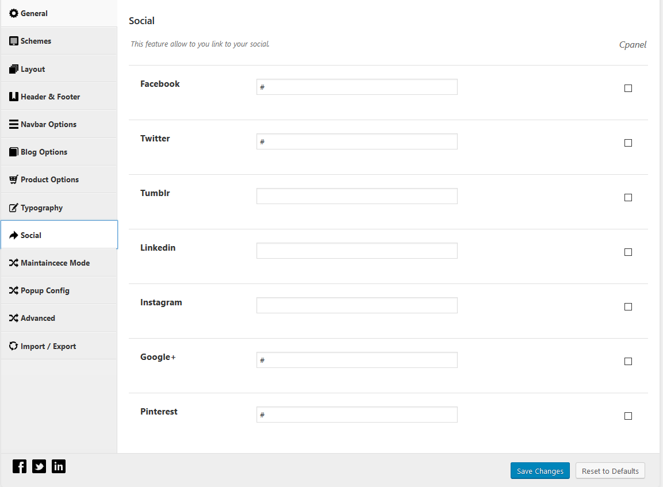Focus the Twitter URL input field
The height and width of the screenshot is (487, 663).
click(357, 141)
